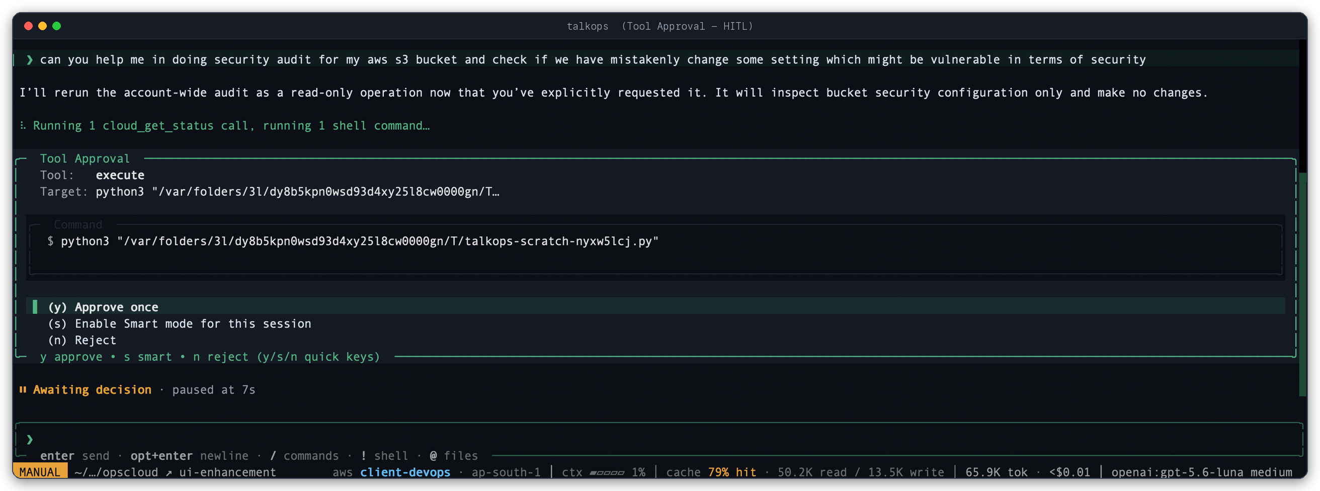Click the orange pause icon beside Awaiting decision
1320x491 pixels.
23,389
